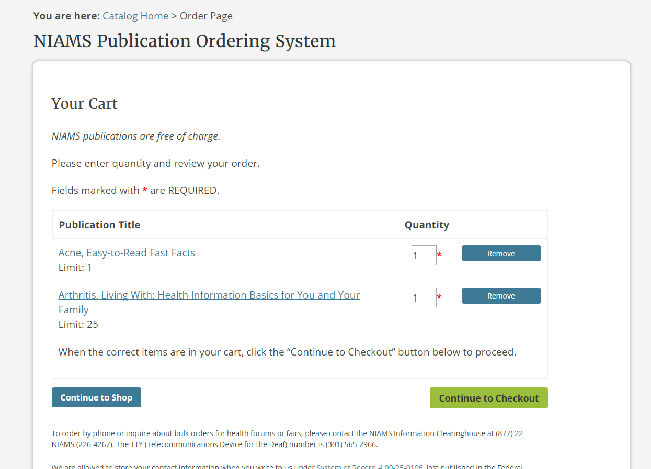Proceed with Continue to Checkout button

[489, 398]
